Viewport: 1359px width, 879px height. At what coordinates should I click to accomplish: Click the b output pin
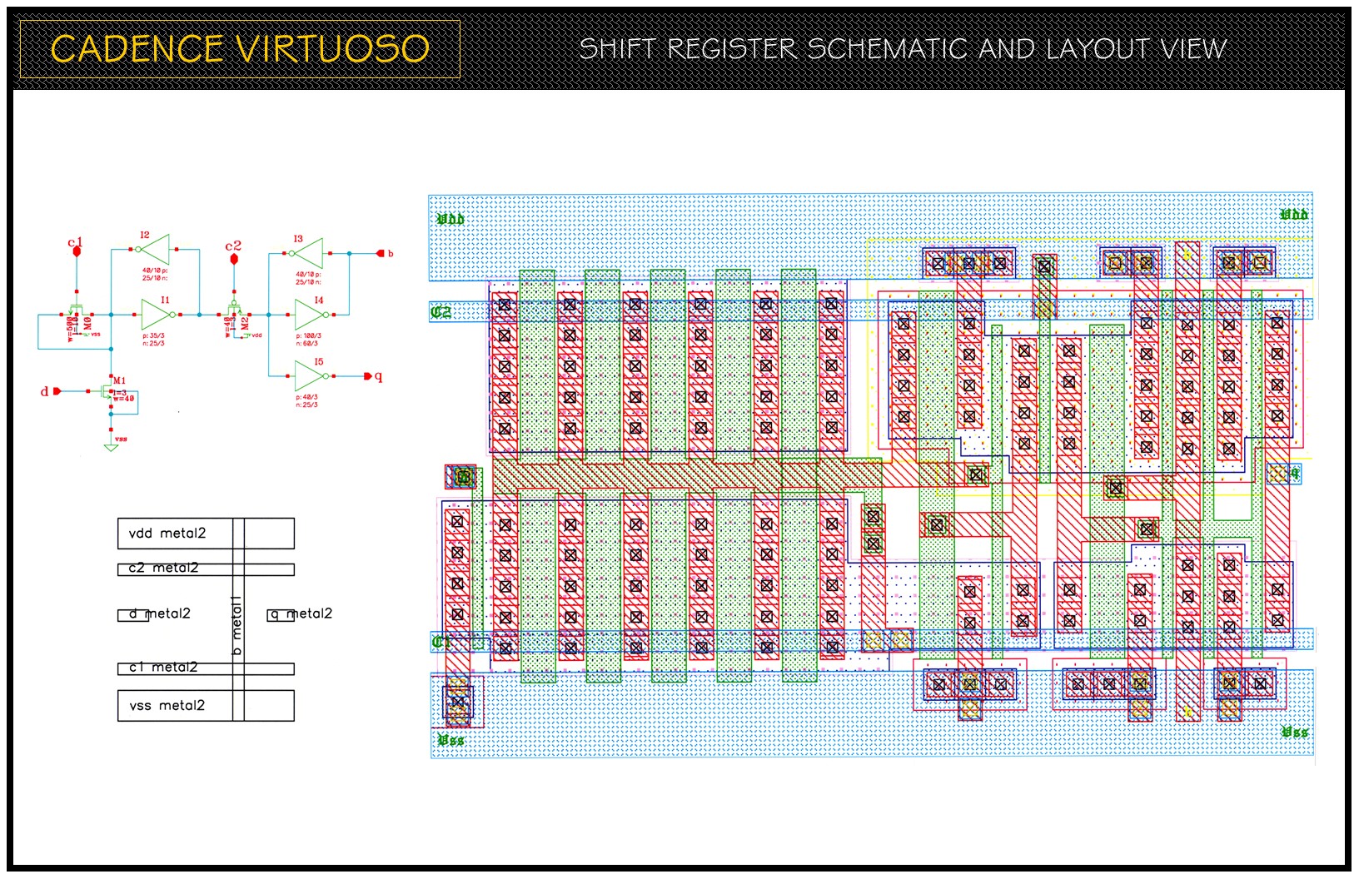[x=380, y=253]
